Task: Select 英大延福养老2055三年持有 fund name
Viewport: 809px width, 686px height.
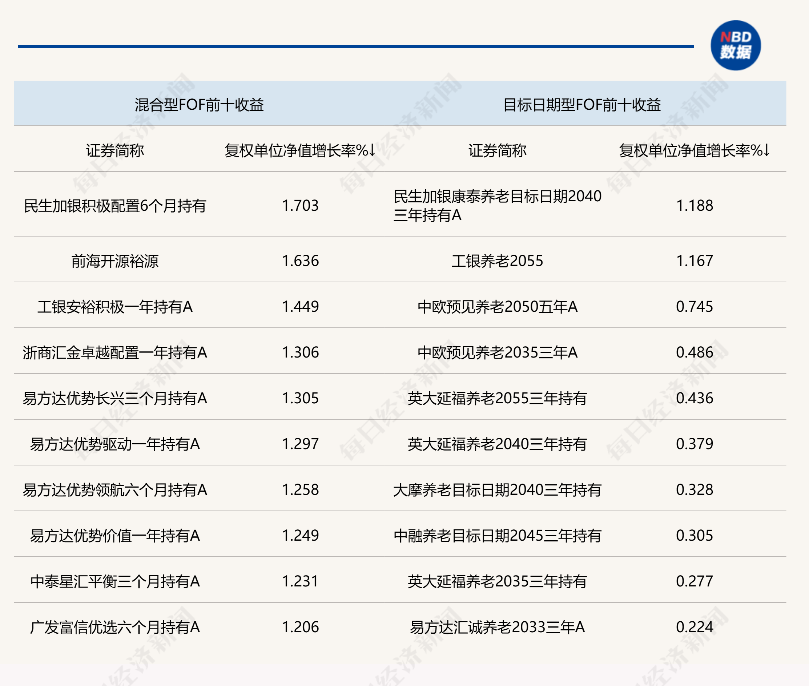Action: point(497,399)
